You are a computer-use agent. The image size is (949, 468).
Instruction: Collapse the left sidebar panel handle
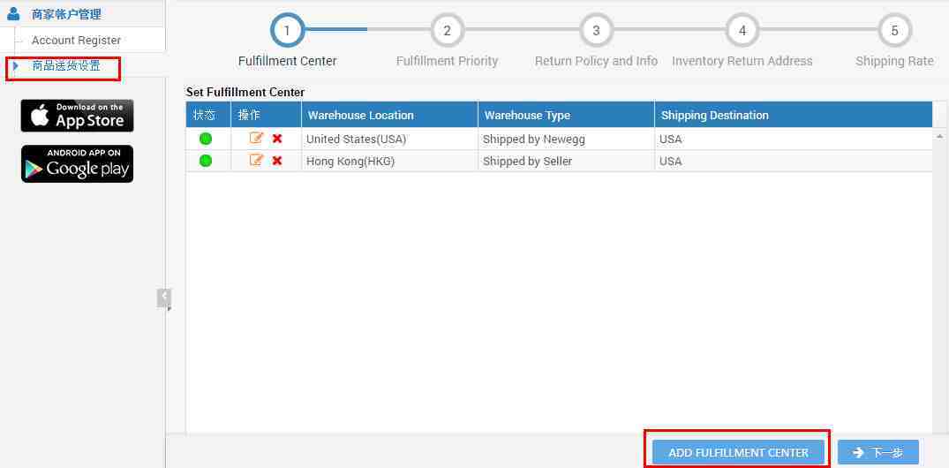(x=164, y=298)
